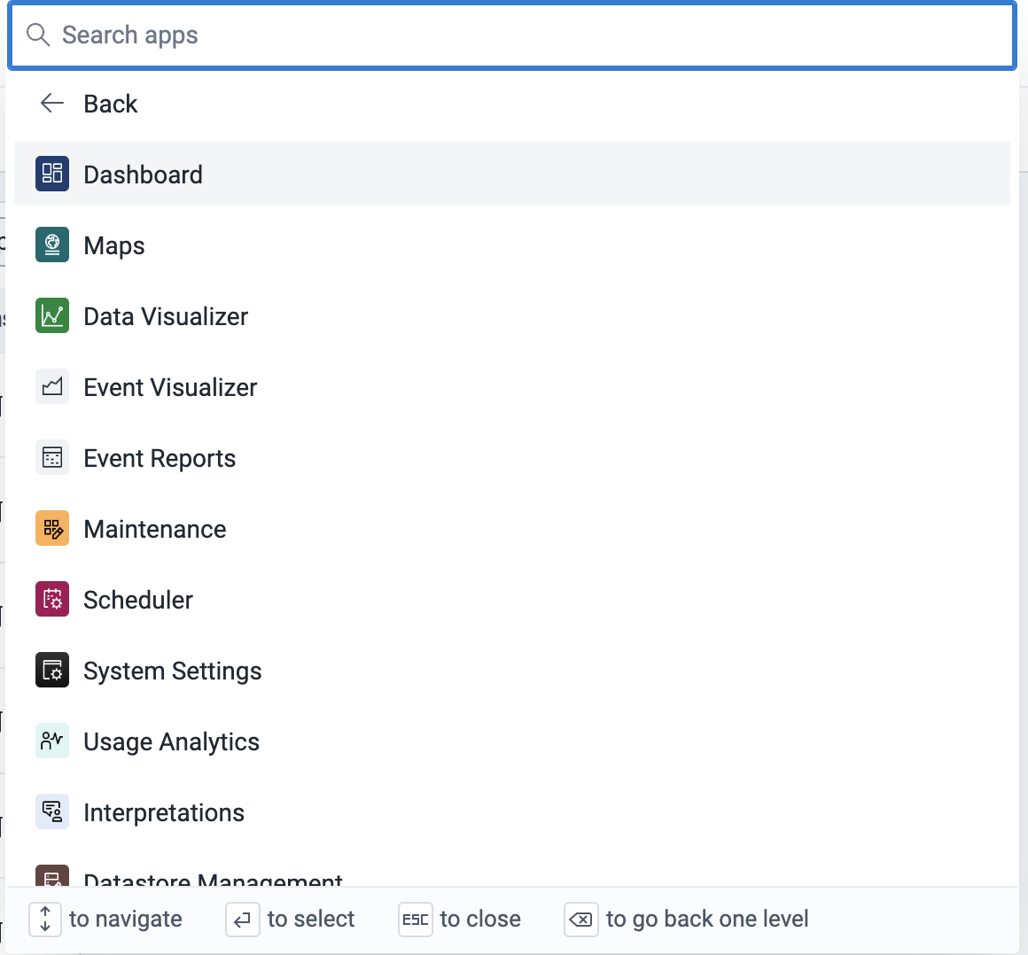Click the Dashboard app icon
The height and width of the screenshot is (955, 1028).
click(x=52, y=174)
